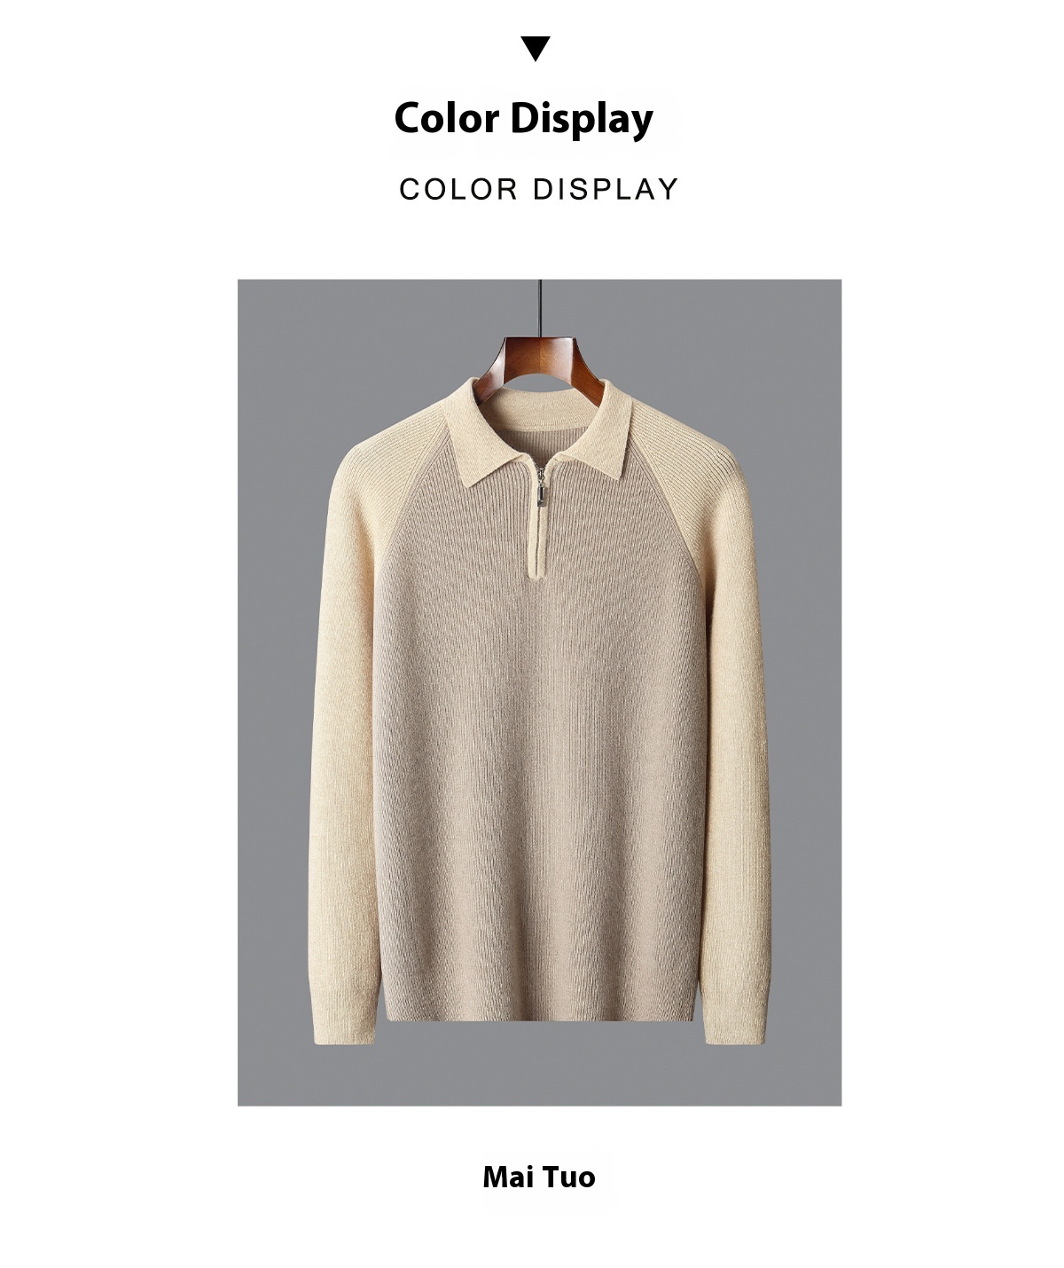Click the black downward triangle arrow

click(536, 49)
